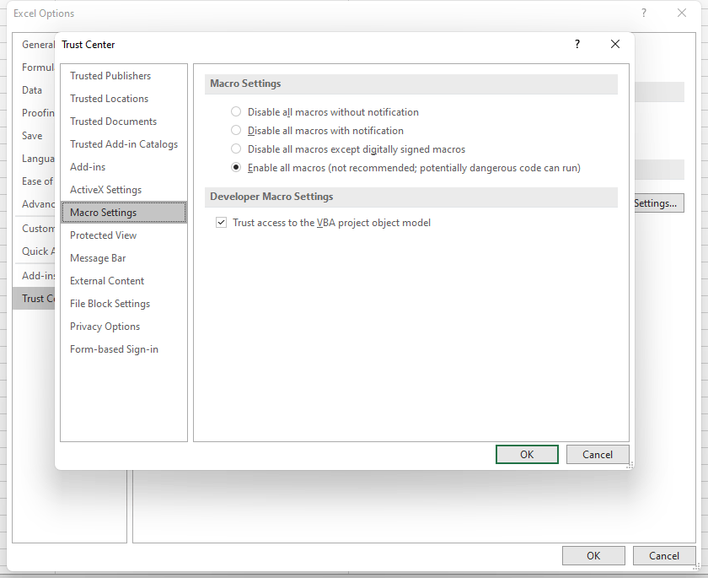Click the Trust Center dialog title
Image resolution: width=708 pixels, height=578 pixels.
point(88,44)
